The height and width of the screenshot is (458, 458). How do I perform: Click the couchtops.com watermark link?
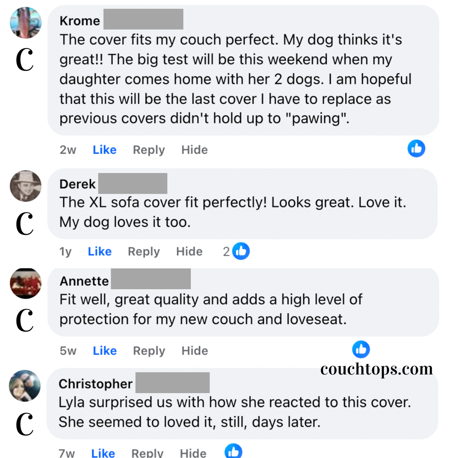[377, 369]
